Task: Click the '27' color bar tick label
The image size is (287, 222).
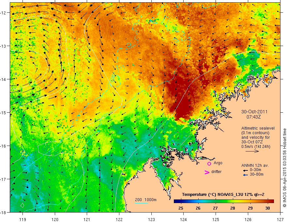Action: pos(216,208)
